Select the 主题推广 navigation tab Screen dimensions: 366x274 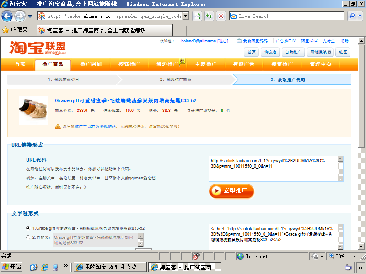[x=205, y=64]
